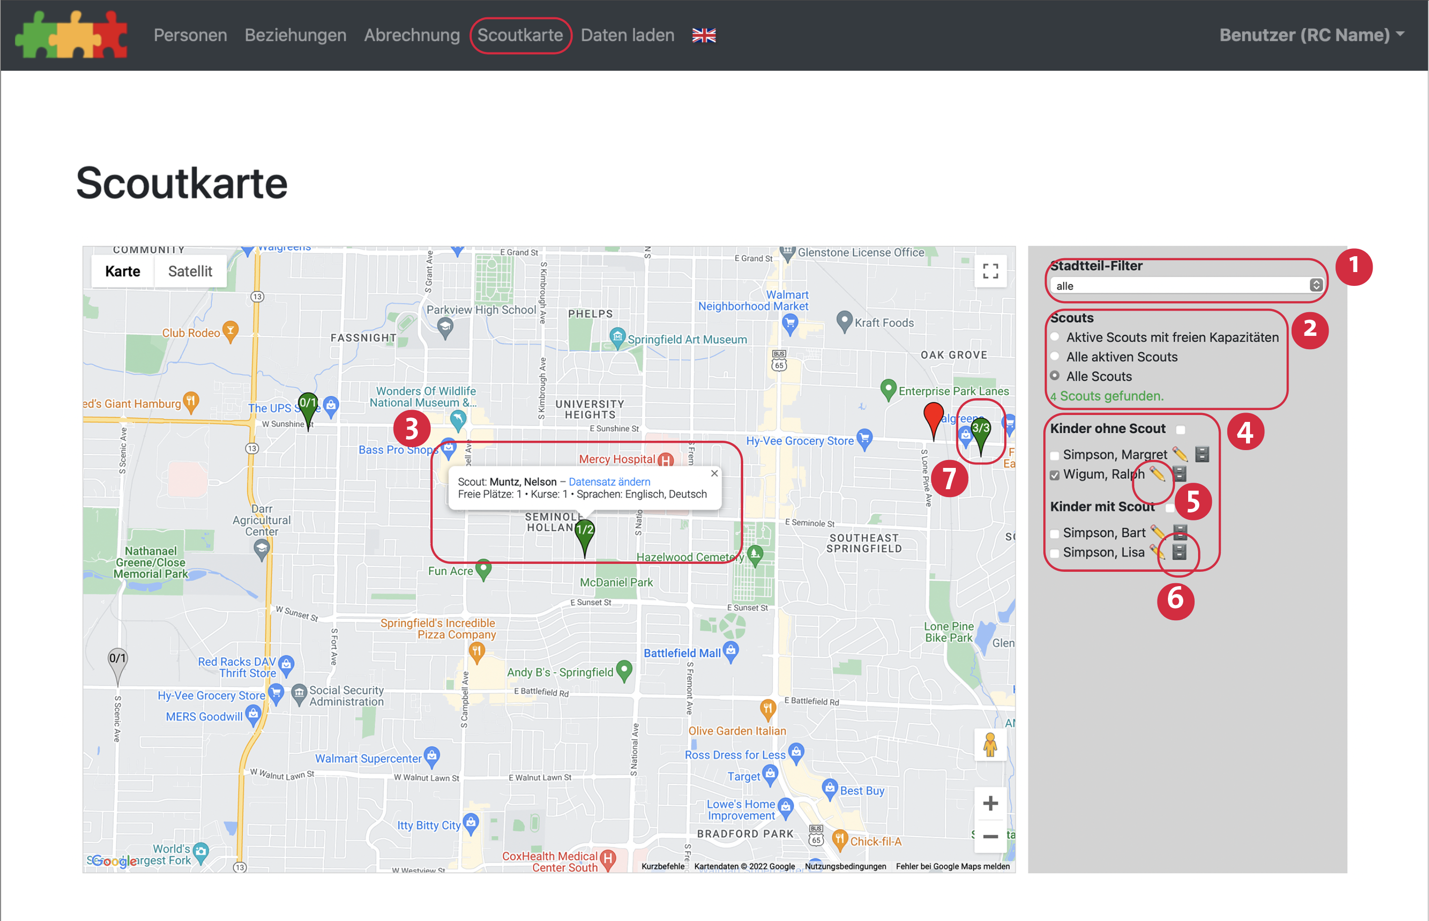Click pencil icon beside Simpson, Margret
1429x921 pixels.
coord(1179,455)
